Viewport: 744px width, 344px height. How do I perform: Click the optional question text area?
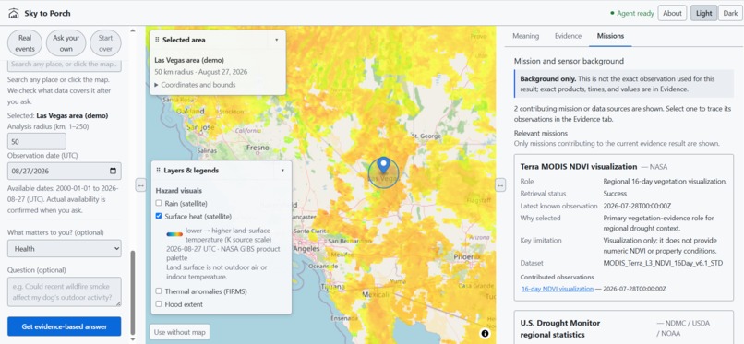[x=64, y=291]
